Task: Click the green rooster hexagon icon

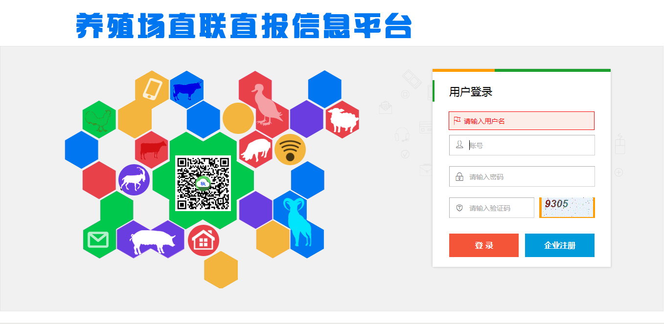Action: coord(99,120)
